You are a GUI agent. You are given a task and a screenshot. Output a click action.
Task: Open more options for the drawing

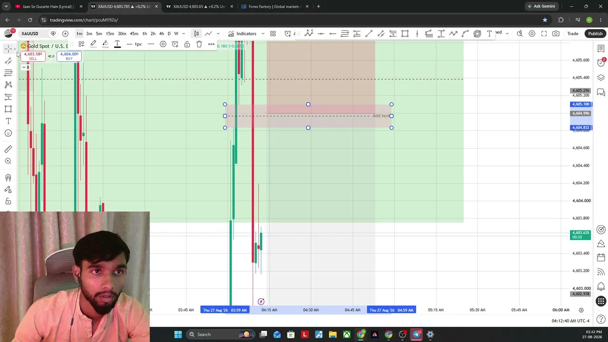[211, 44]
